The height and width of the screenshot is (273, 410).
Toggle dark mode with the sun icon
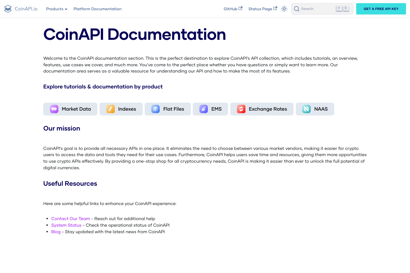pyautogui.click(x=284, y=9)
